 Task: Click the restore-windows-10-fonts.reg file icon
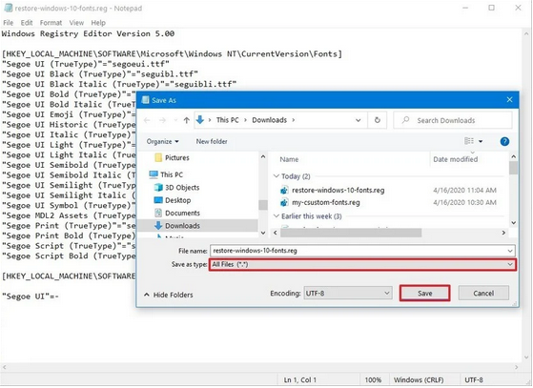click(x=284, y=191)
